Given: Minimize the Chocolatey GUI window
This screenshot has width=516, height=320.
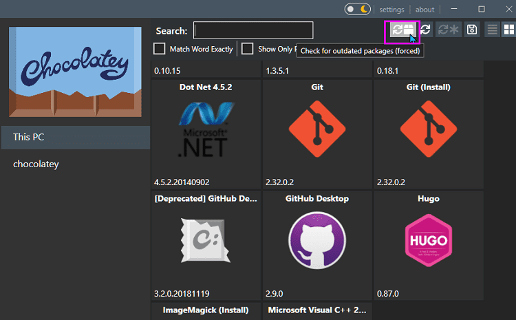Looking at the screenshot, I should 454,9.
